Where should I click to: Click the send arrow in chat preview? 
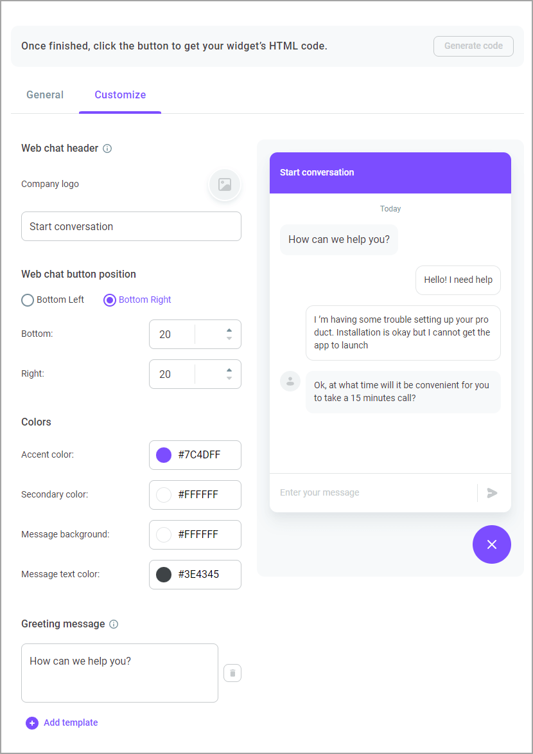492,493
